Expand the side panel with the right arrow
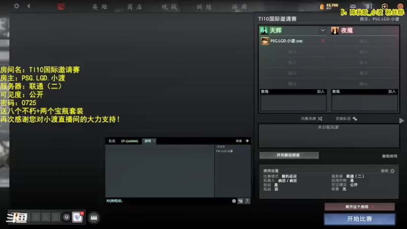This screenshot has height=229, width=407. click(401, 121)
